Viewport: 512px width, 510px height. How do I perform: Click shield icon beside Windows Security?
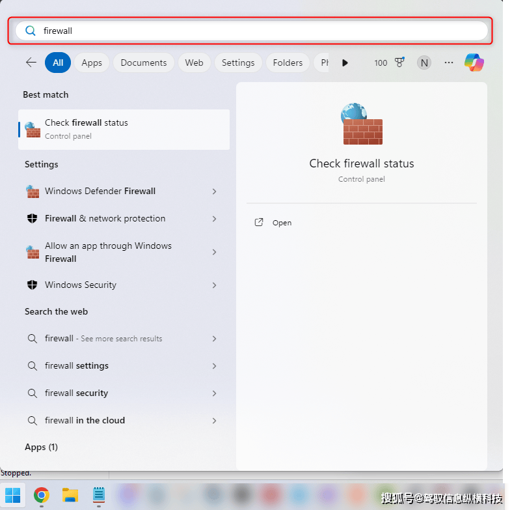(32, 285)
